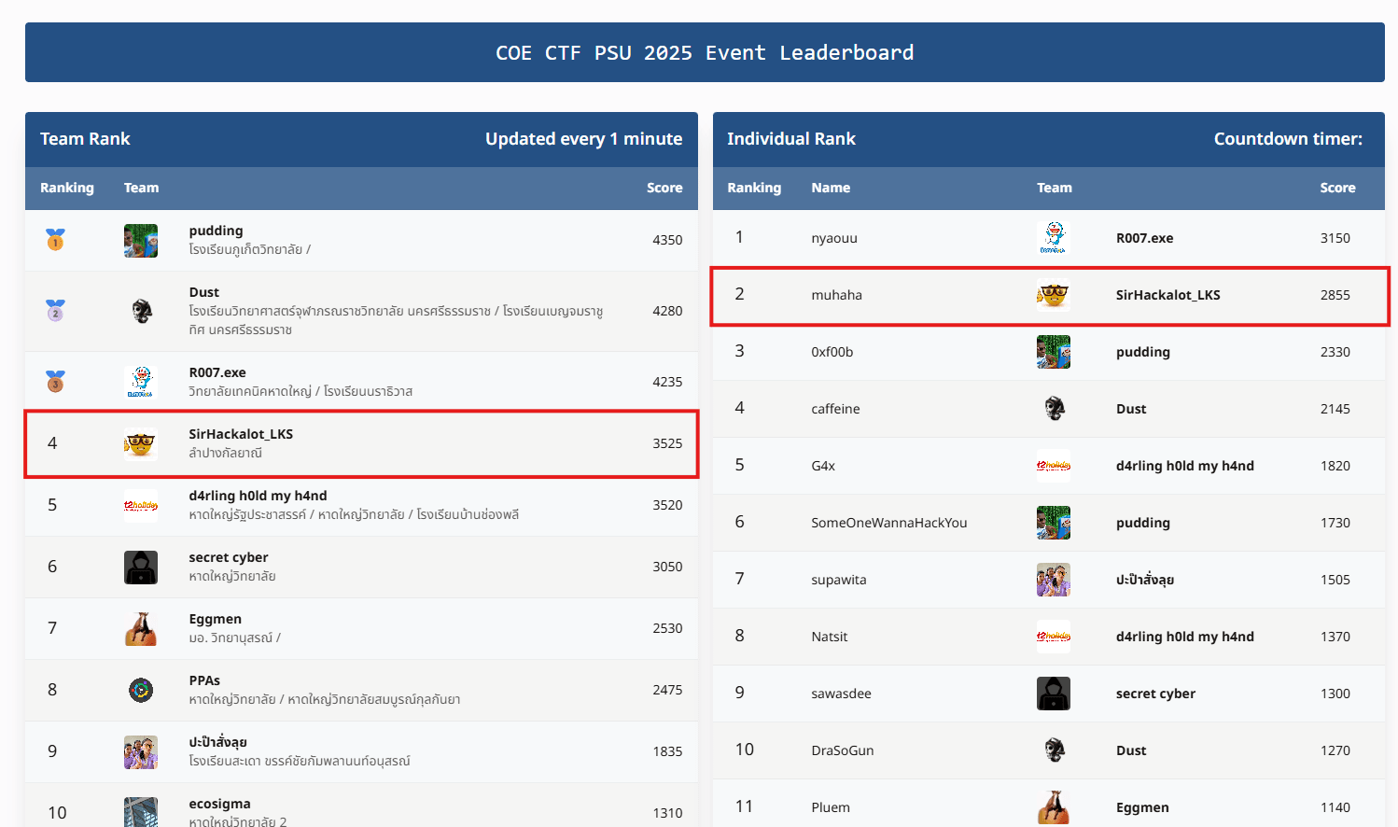Image resolution: width=1398 pixels, height=827 pixels.
Task: Click the Individual Rank panel header
Action: (x=791, y=138)
